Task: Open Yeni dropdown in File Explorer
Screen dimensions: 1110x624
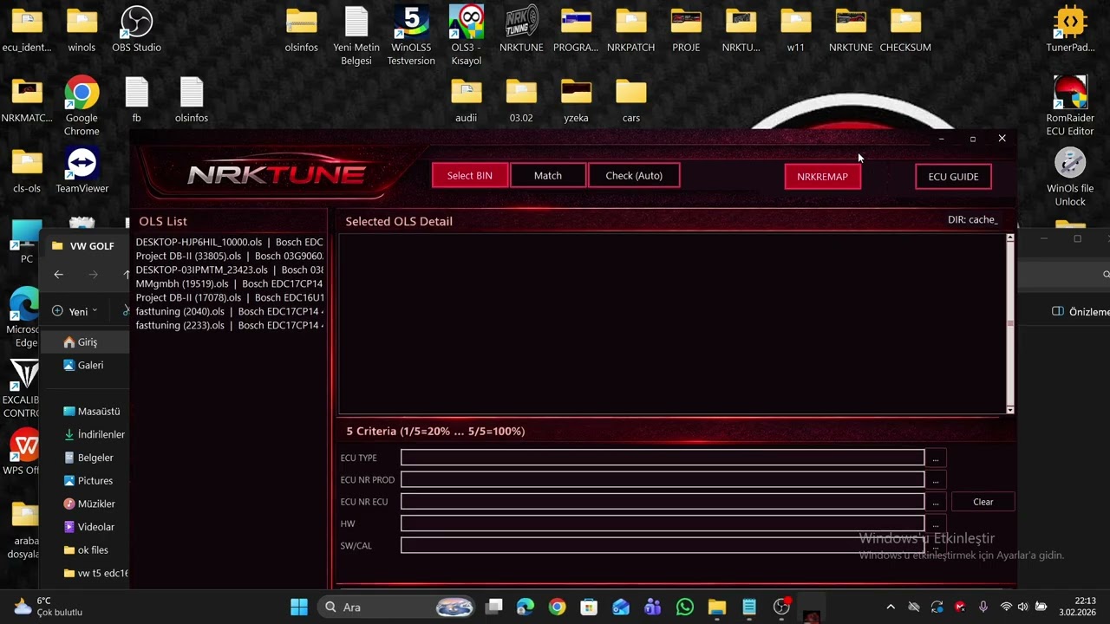Action: pos(75,311)
